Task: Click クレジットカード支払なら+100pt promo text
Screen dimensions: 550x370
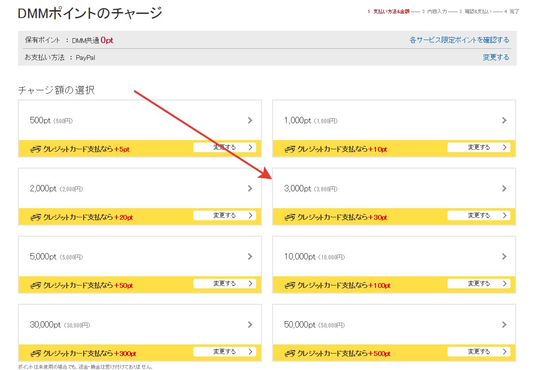Action: [344, 285]
